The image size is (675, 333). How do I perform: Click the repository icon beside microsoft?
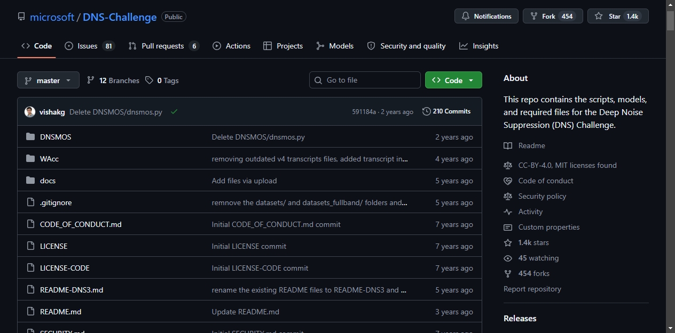tap(21, 17)
